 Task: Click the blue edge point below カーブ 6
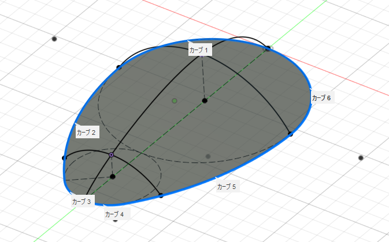(290, 134)
